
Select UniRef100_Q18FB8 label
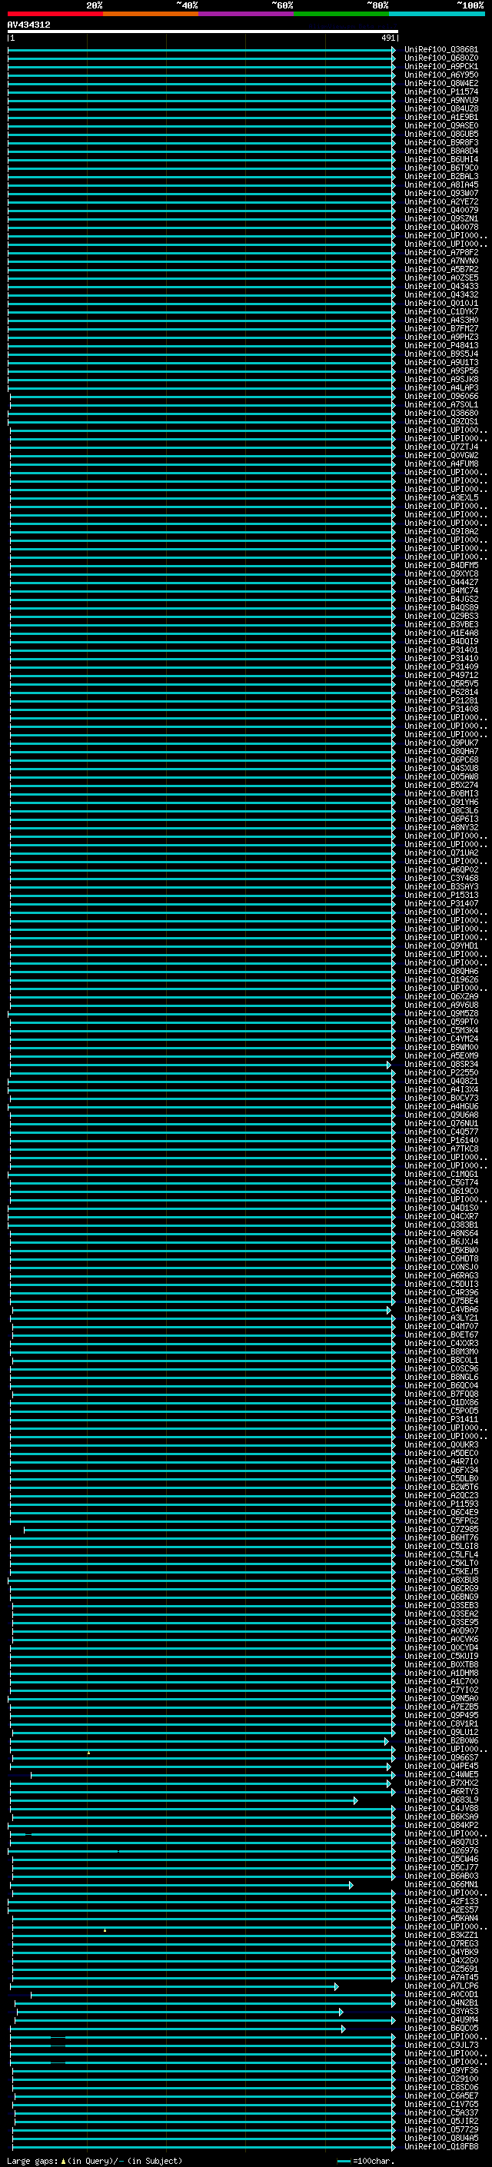[441, 2147]
